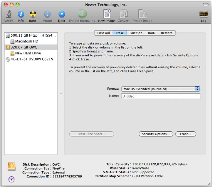Click the Security Options button
The image size is (212, 187).
pyautogui.click(x=156, y=134)
